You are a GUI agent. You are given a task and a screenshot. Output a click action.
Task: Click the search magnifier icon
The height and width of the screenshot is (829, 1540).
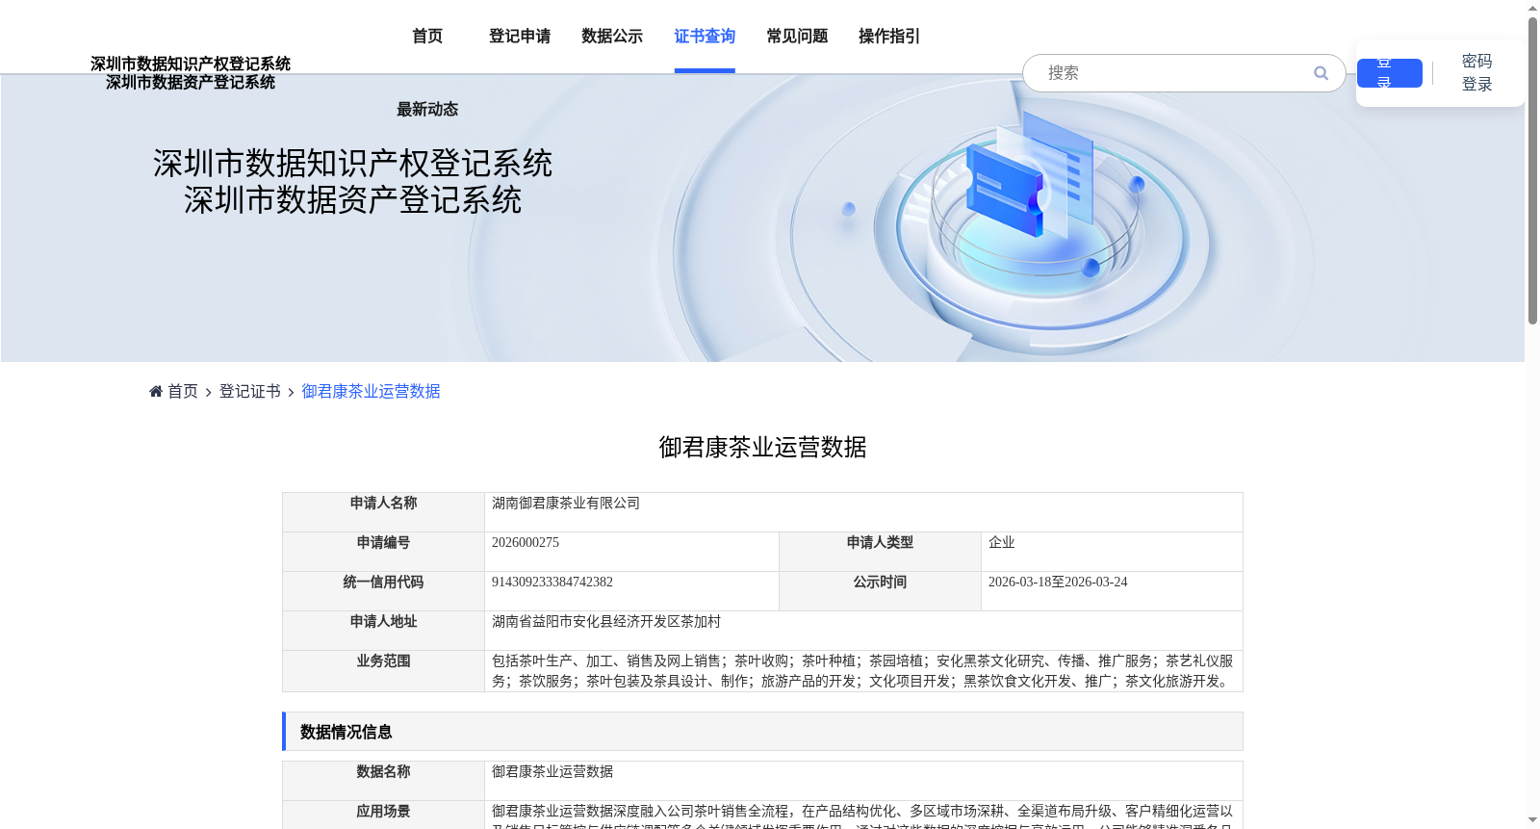click(x=1321, y=73)
